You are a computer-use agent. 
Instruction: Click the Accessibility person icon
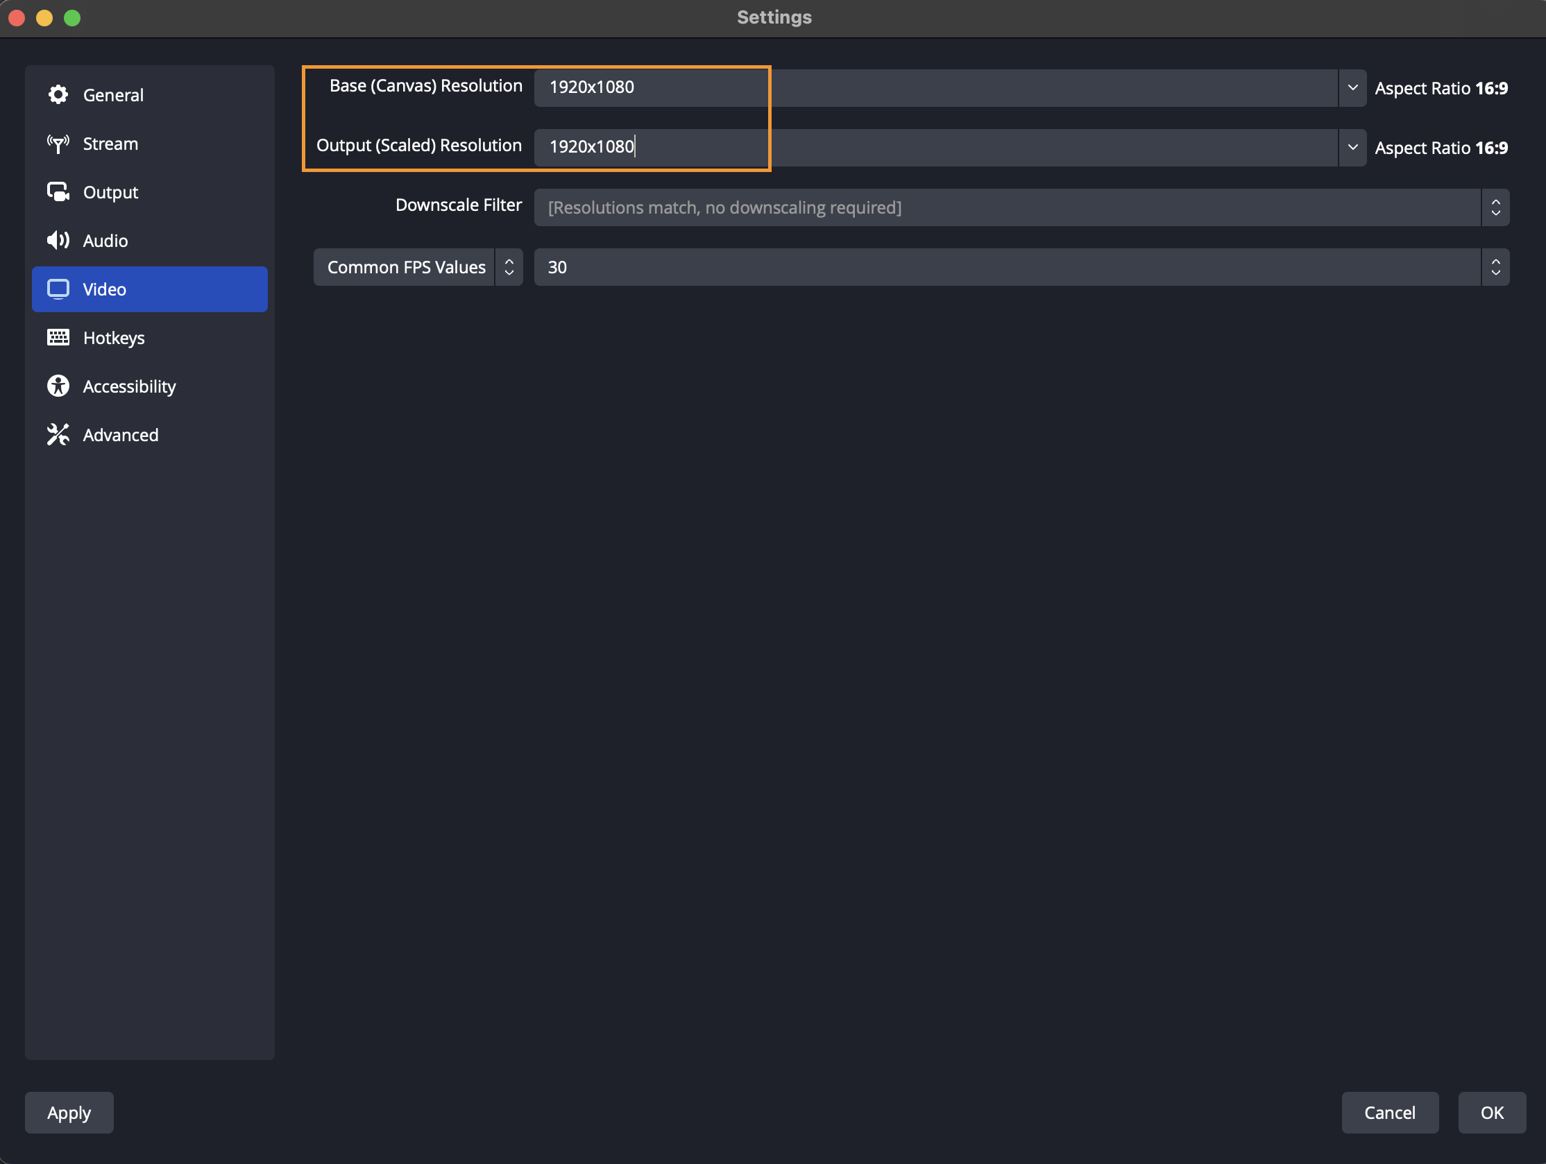(58, 386)
